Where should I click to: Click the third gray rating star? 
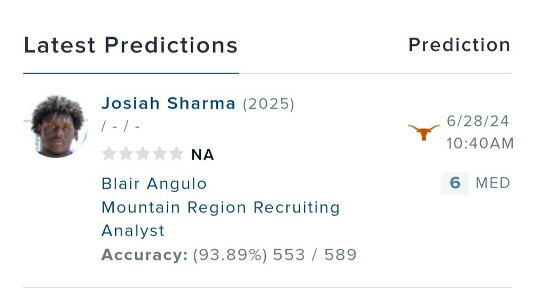(x=142, y=154)
